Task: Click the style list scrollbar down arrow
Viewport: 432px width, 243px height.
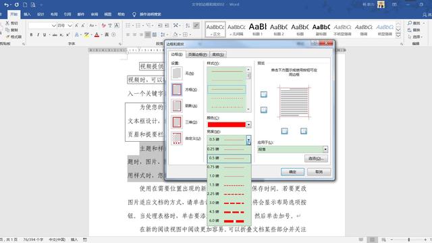Action: pyautogui.click(x=248, y=109)
